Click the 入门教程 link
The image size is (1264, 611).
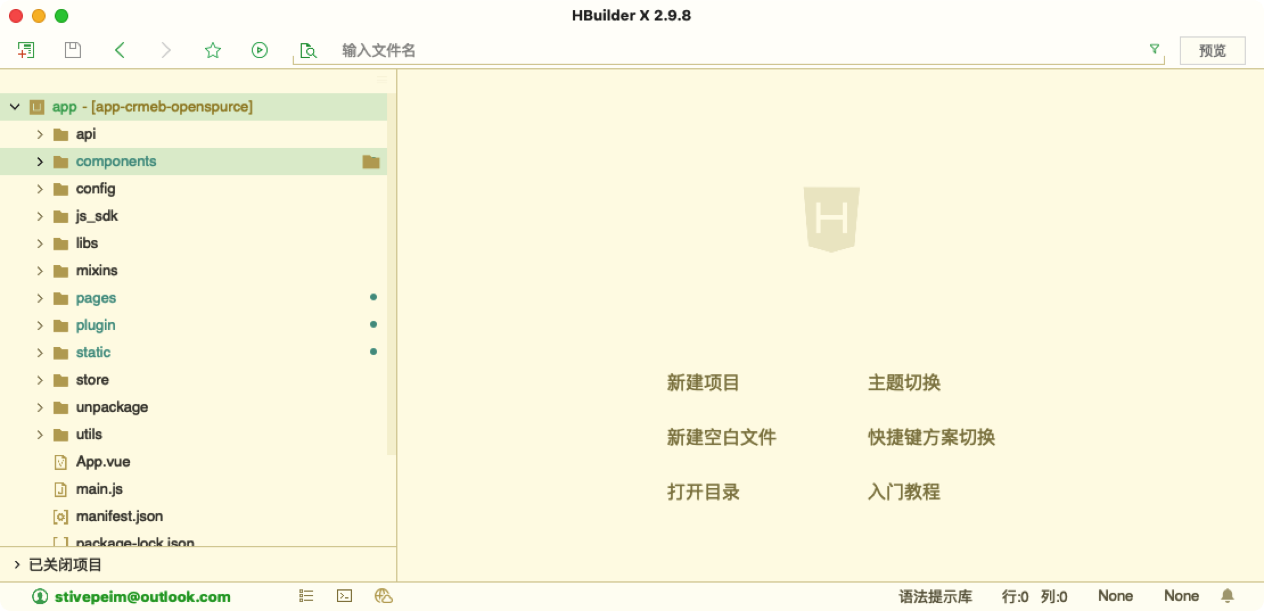click(904, 492)
